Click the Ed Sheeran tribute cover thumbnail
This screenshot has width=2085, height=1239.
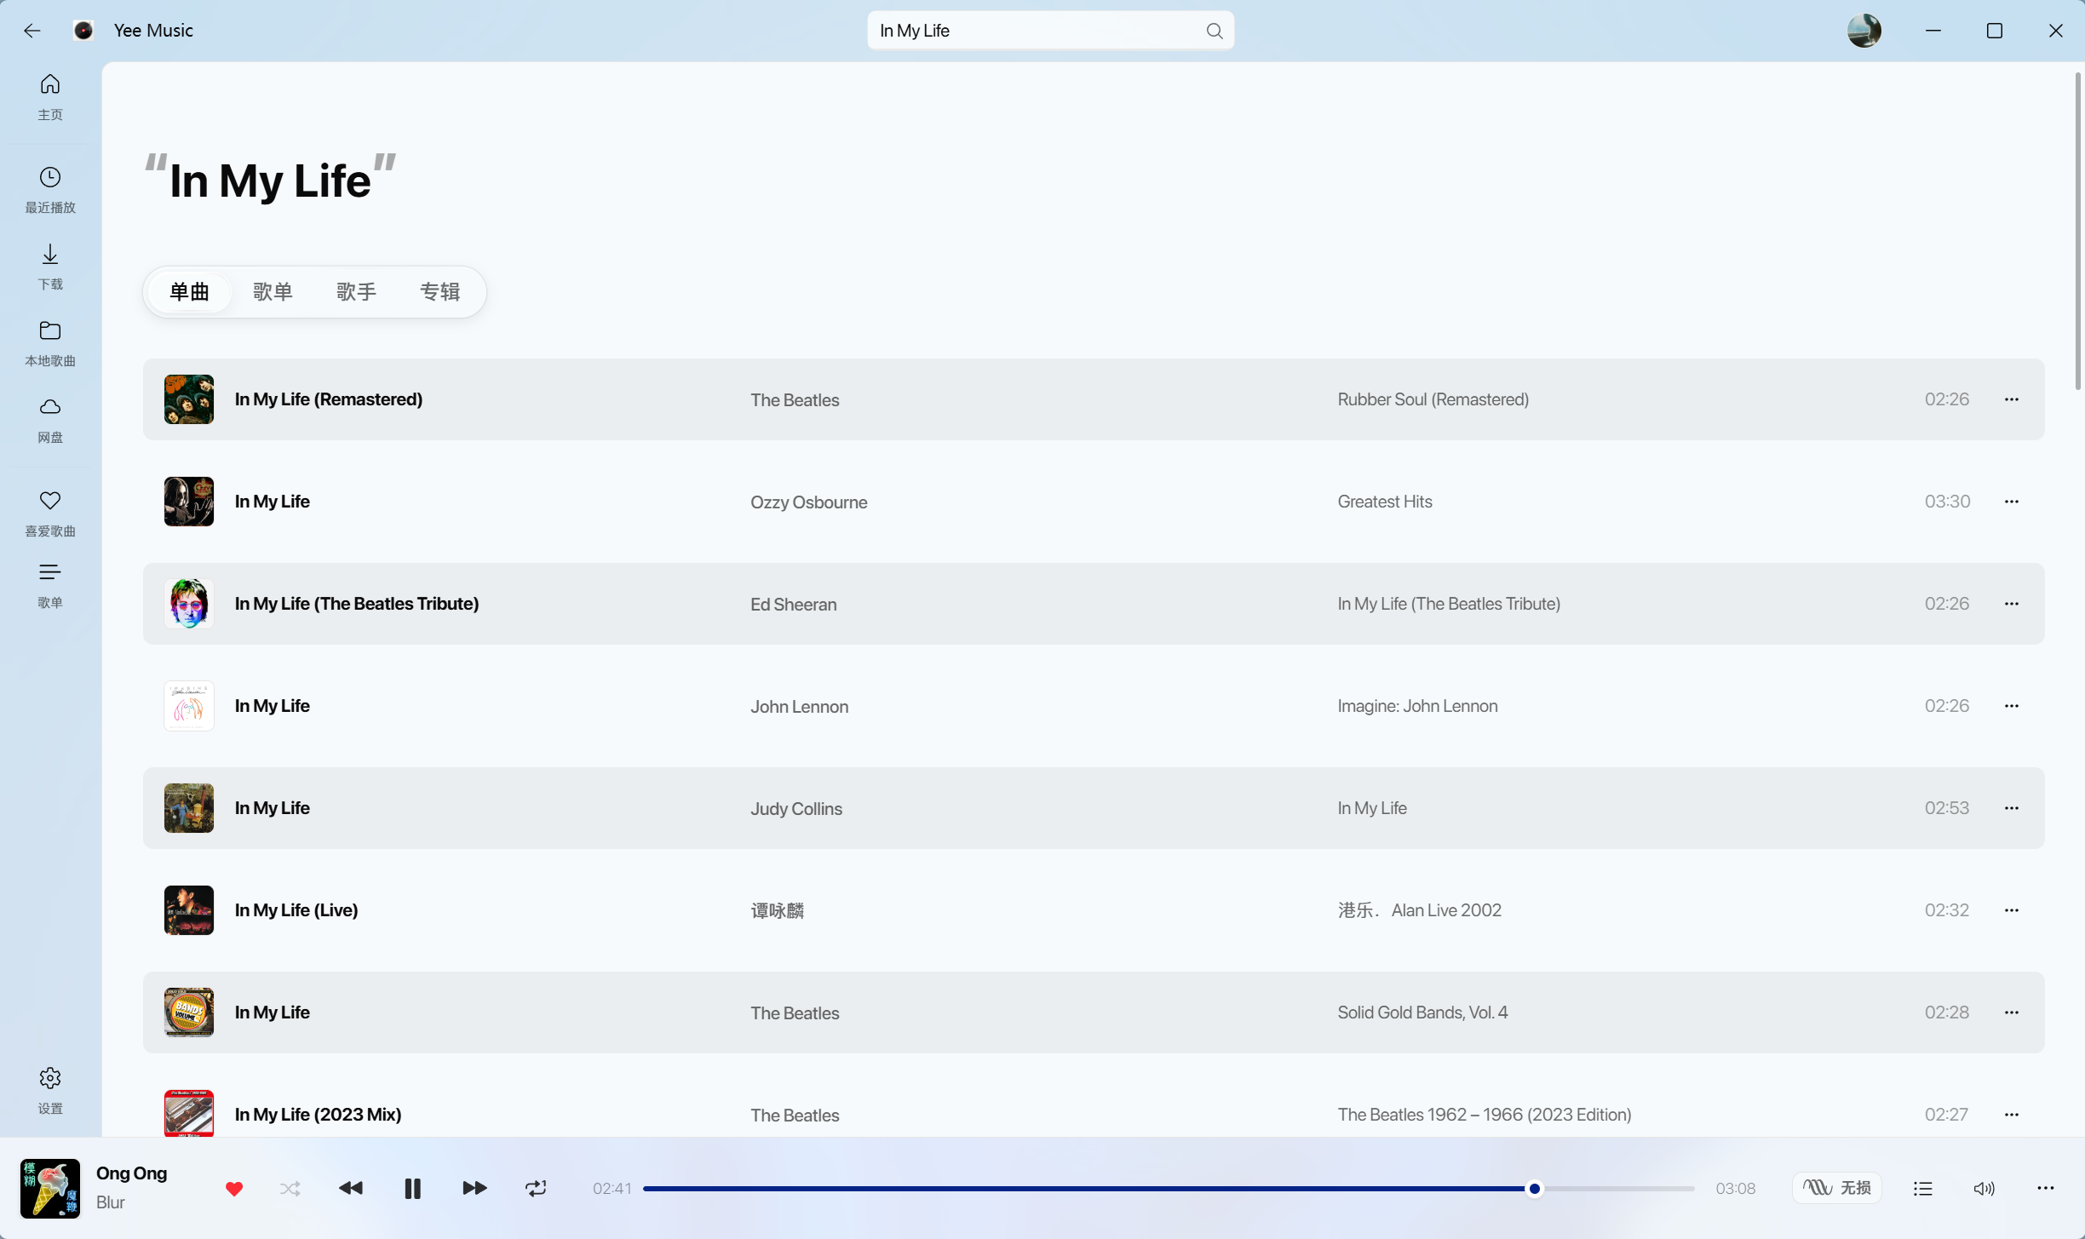tap(189, 604)
